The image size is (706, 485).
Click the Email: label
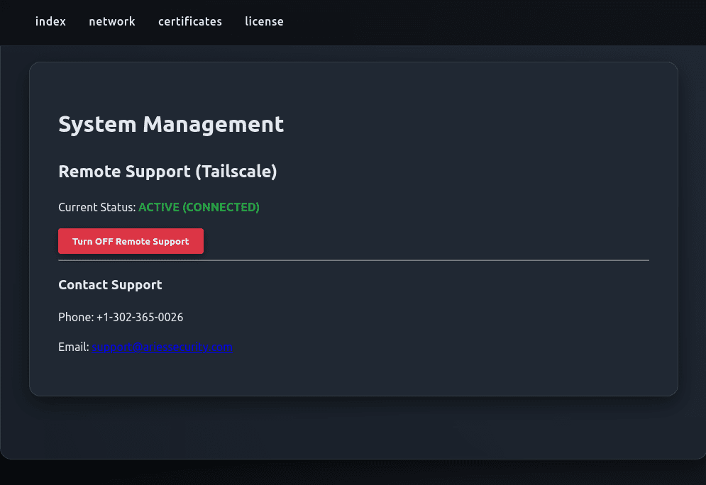[x=74, y=347]
